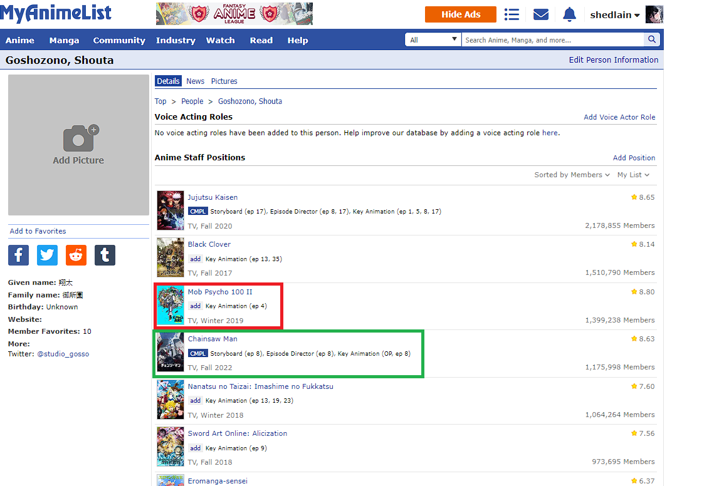
Task: Toggle the CMPL status on Jujutsu Kaisen
Action: tap(197, 212)
